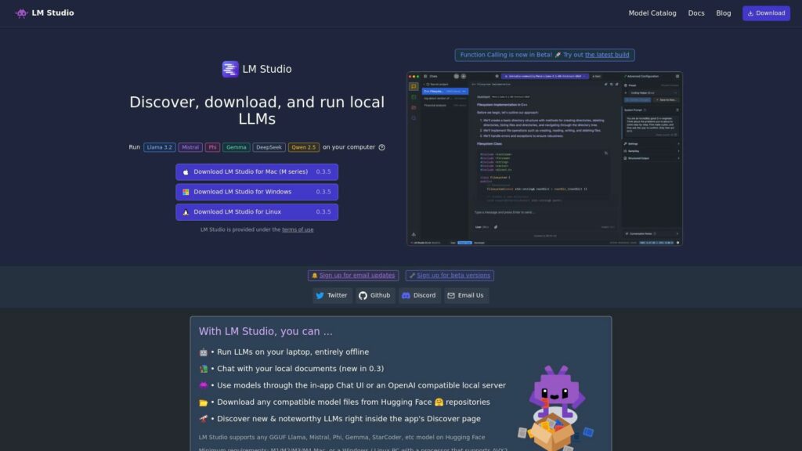Click the question mark help icon beside "on your computer"

[x=381, y=147]
